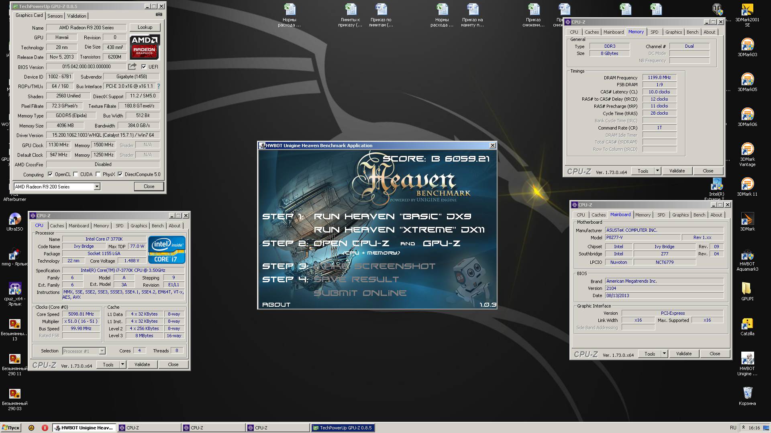Switch to the Sensors tab in GPU-Z
This screenshot has height=433, width=771.
[x=55, y=16]
